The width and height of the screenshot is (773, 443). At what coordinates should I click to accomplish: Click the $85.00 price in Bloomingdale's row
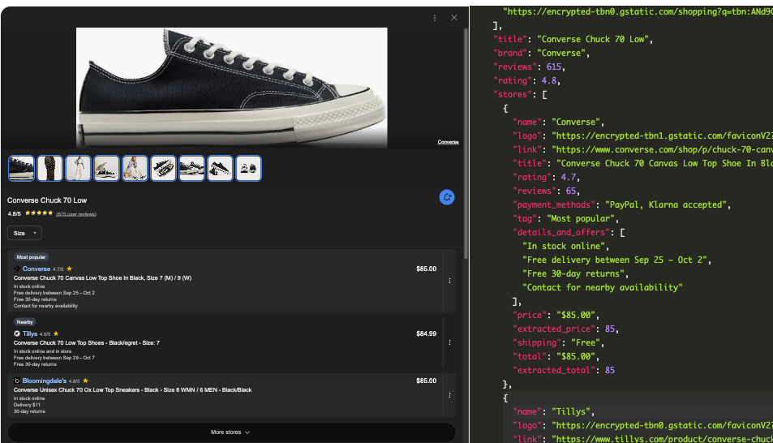pyautogui.click(x=426, y=381)
